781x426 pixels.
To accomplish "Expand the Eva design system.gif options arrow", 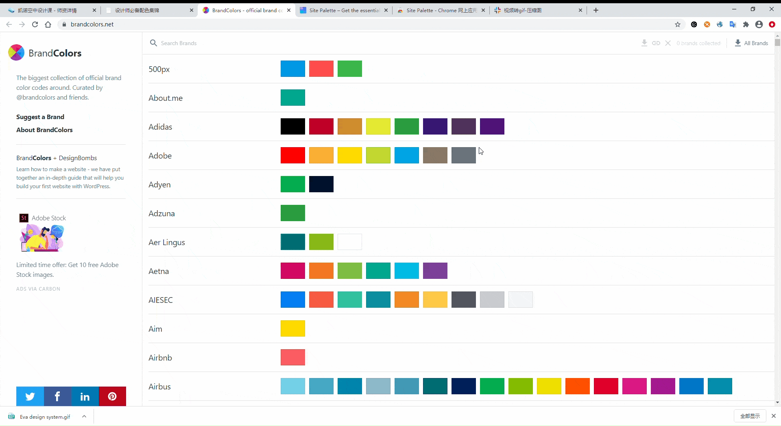I will pos(84,416).
